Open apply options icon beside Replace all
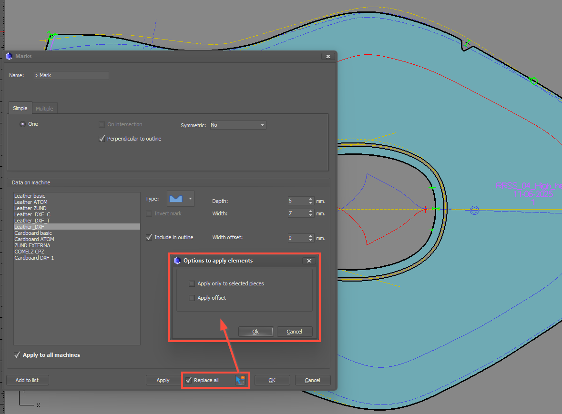Viewport: 562px width, 414px height. [240, 380]
